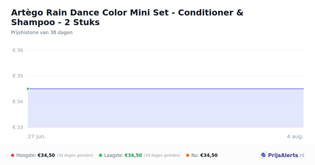Click the red Hoogste indicator dot
Screen dimensions: 315x165
13,155
